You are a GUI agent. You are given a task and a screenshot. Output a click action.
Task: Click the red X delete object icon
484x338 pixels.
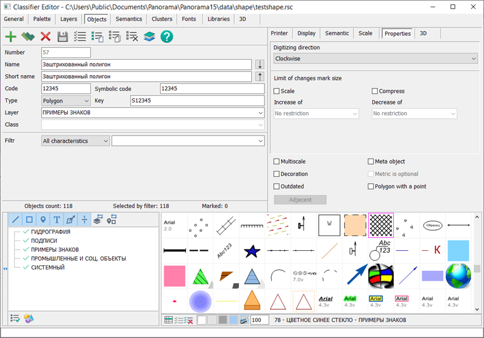pos(45,37)
